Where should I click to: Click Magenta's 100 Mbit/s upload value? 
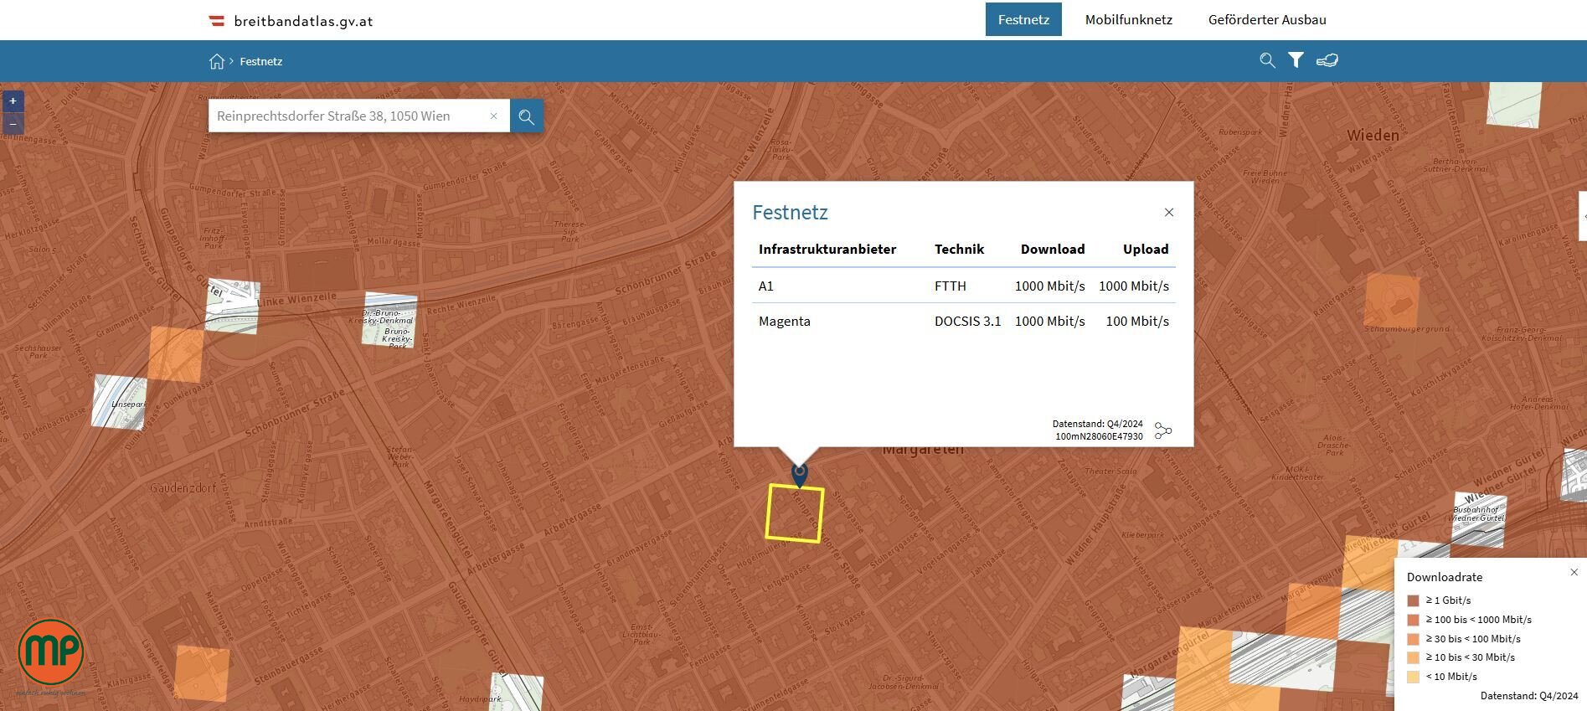pyautogui.click(x=1137, y=321)
